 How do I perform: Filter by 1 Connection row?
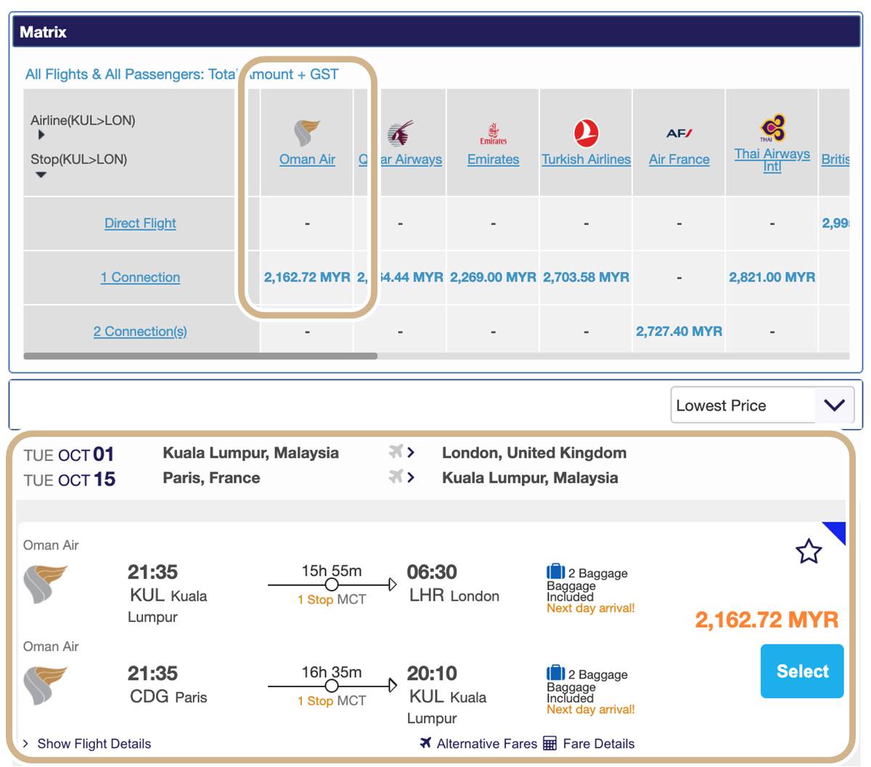click(140, 277)
